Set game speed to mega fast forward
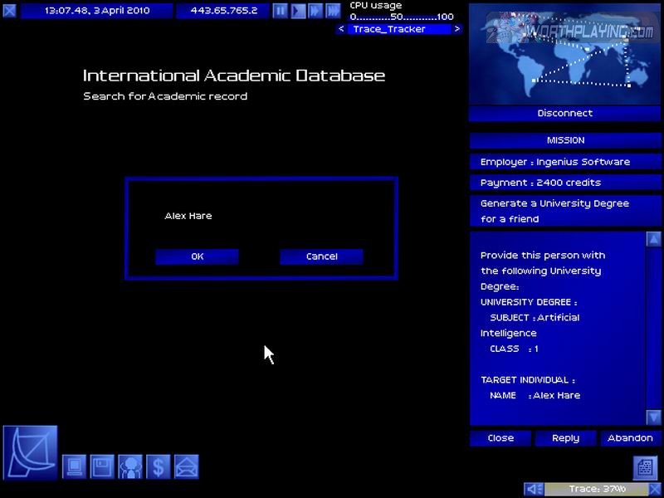This screenshot has width=664, height=498. click(x=332, y=11)
